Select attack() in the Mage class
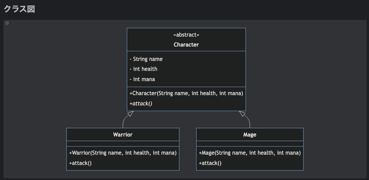 coord(210,163)
